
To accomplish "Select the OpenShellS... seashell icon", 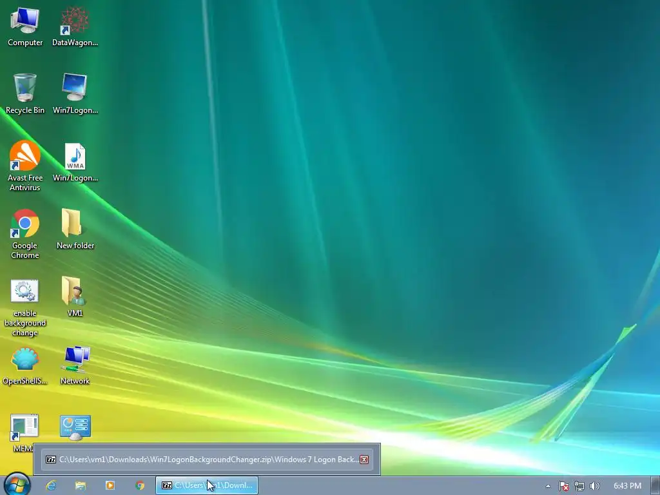I will point(25,365).
